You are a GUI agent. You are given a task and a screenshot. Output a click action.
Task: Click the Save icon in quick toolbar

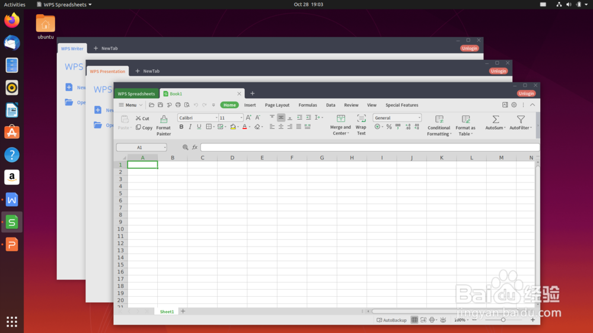pyautogui.click(x=160, y=105)
